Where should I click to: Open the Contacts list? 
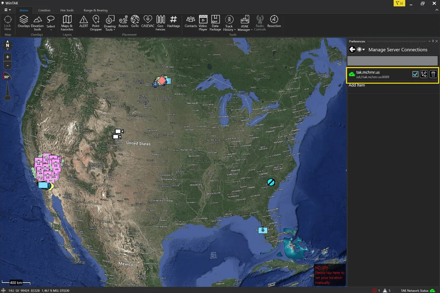click(x=191, y=22)
